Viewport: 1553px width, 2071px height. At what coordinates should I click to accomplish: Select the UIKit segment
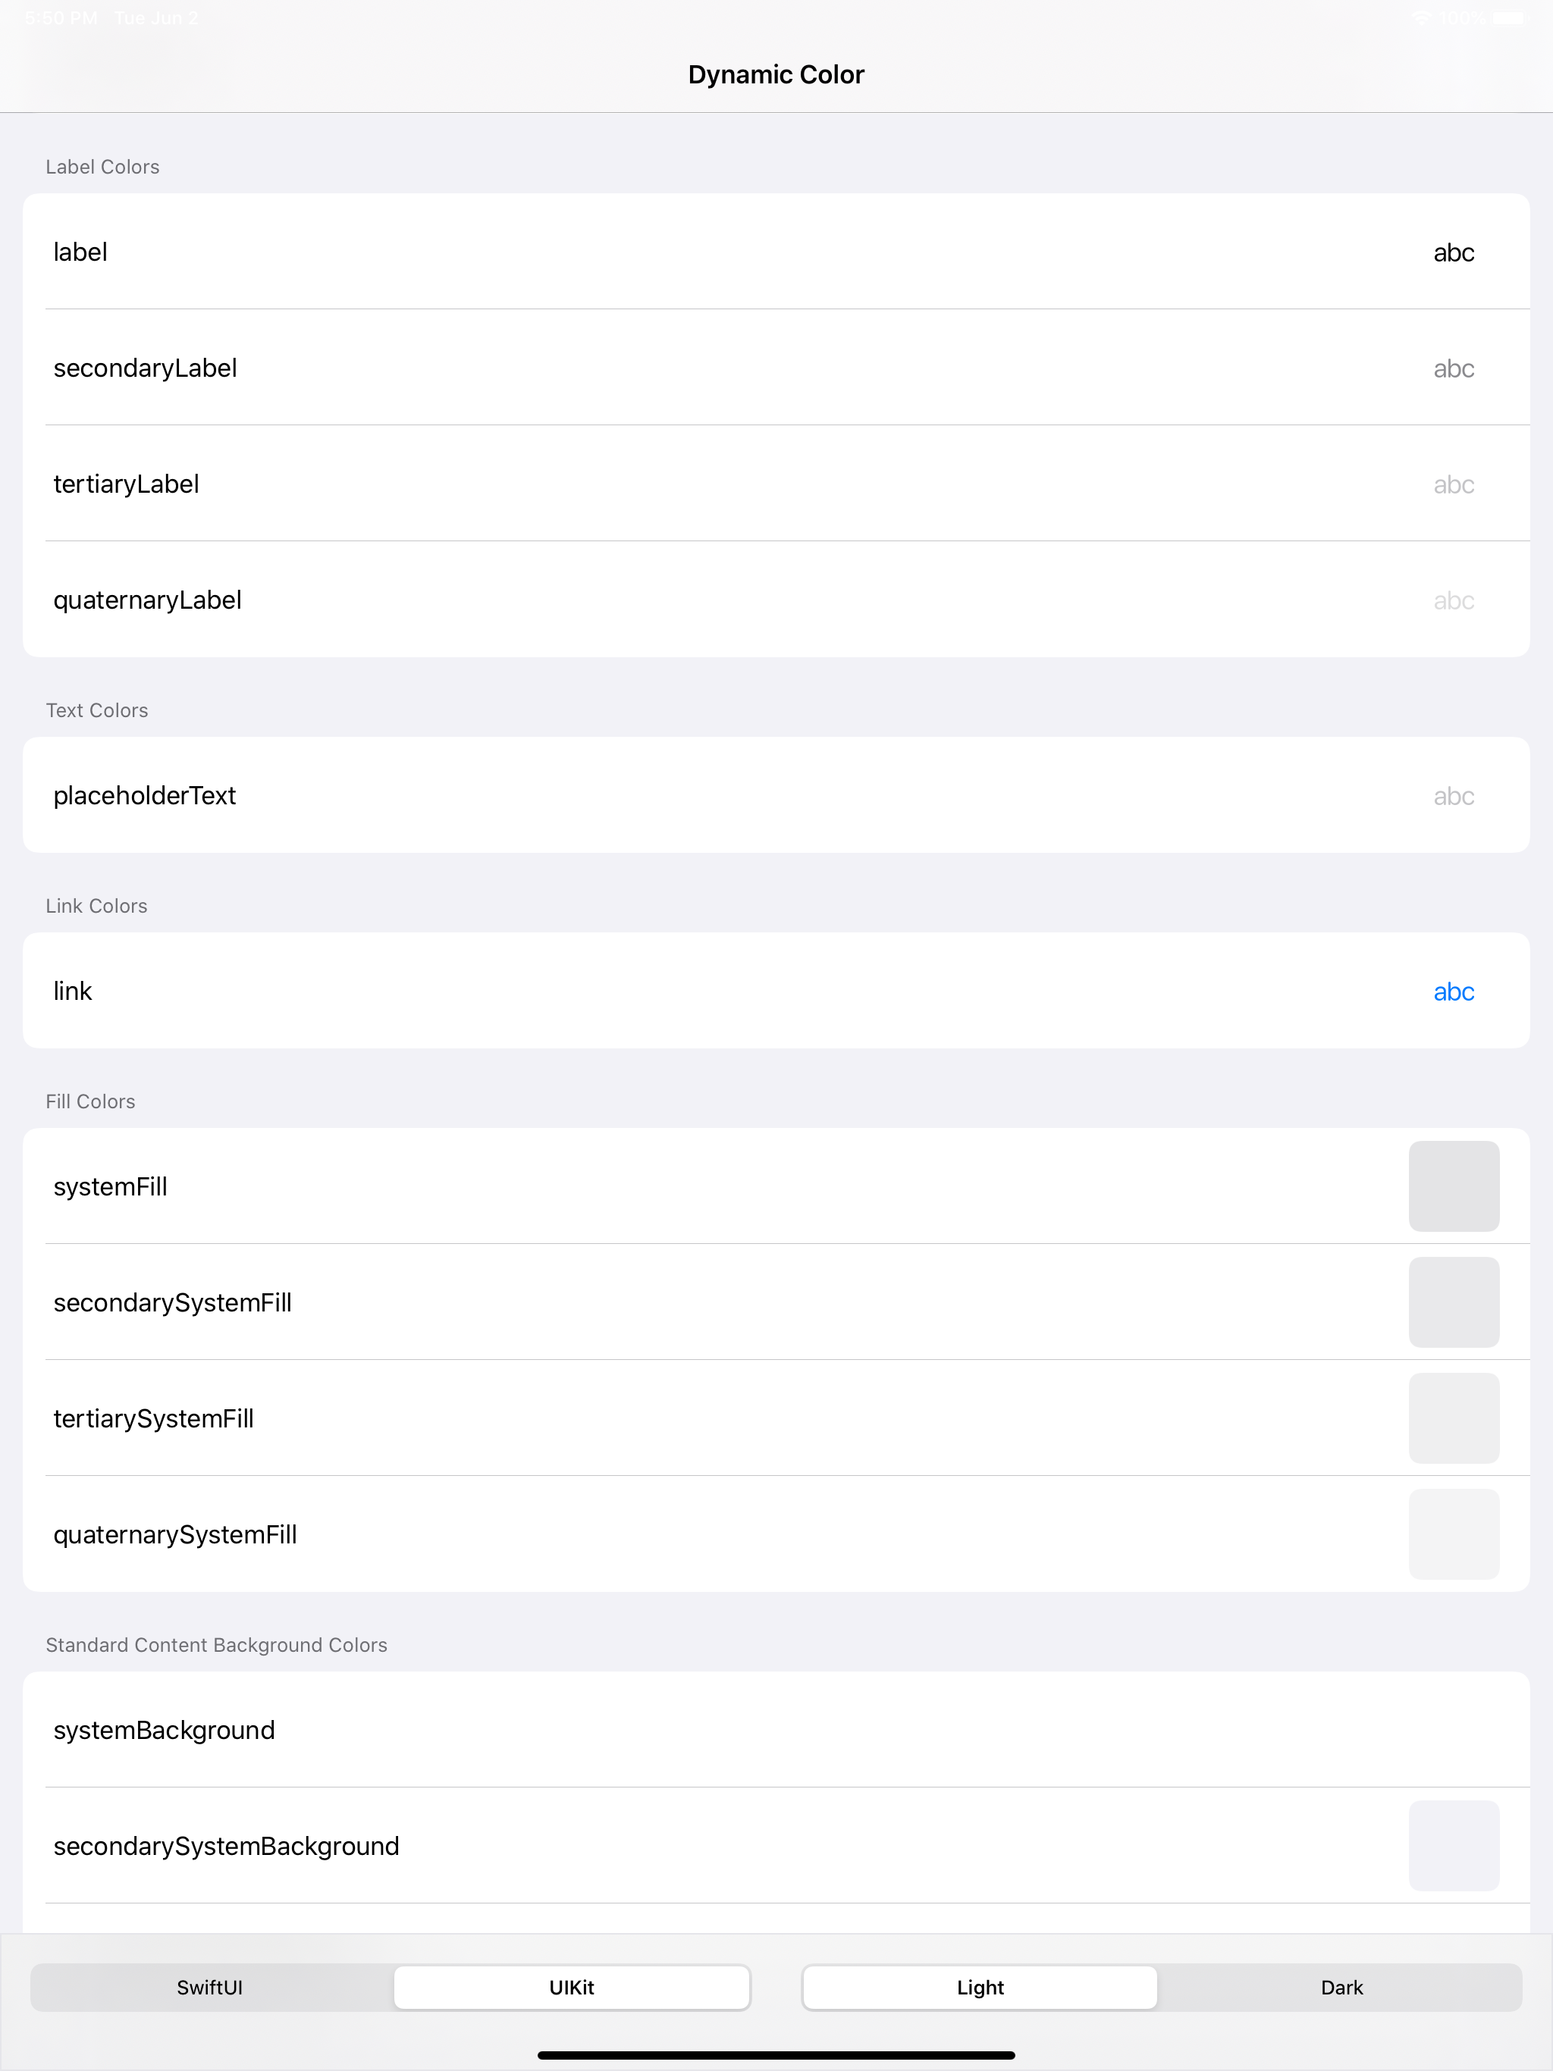(571, 1987)
